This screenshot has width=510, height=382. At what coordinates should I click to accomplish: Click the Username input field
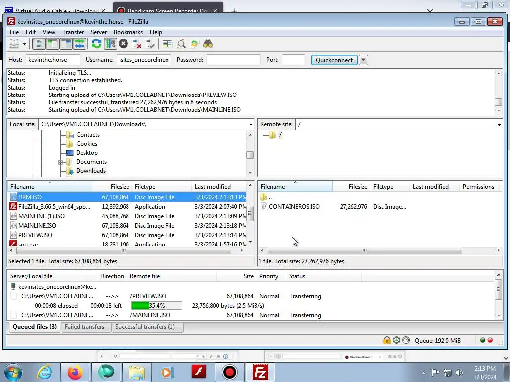coord(144,60)
